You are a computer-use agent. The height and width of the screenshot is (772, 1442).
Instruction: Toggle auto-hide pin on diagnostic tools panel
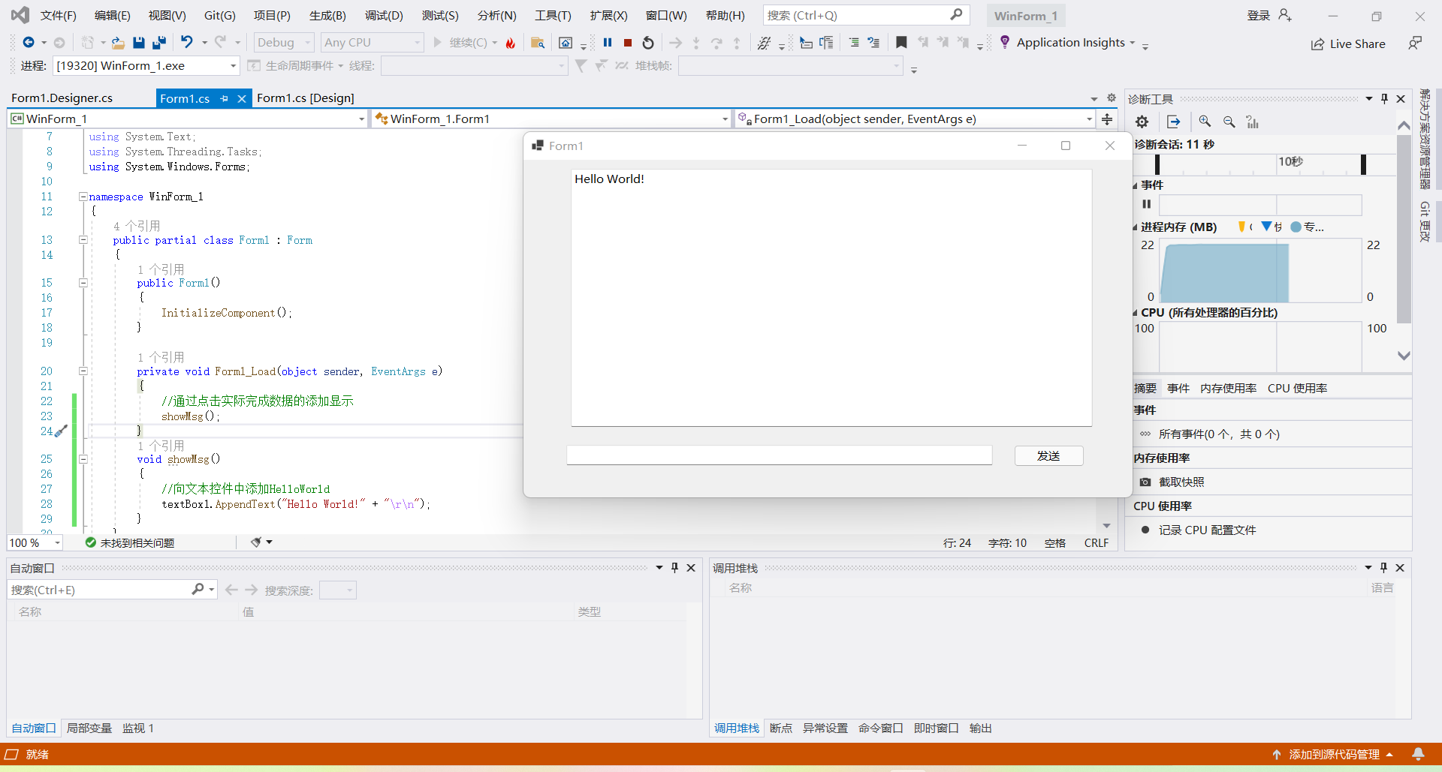click(1385, 98)
